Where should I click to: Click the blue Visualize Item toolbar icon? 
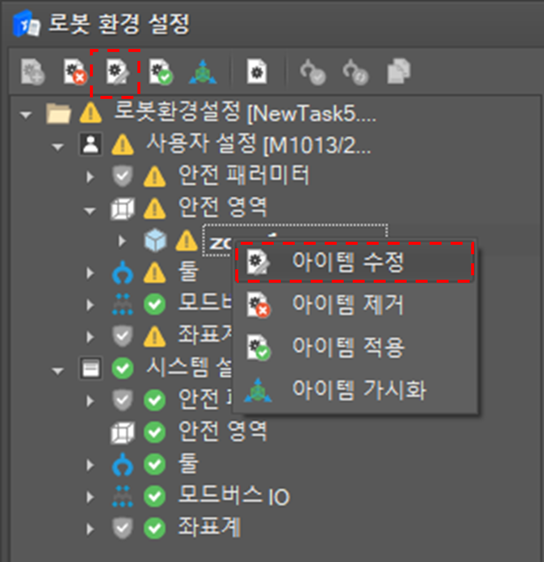(203, 73)
